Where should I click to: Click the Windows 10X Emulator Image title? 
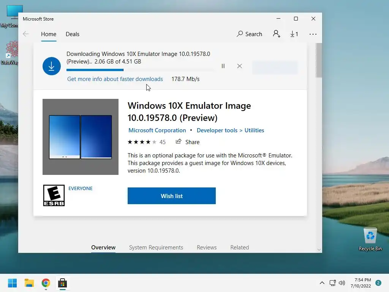coord(189,112)
